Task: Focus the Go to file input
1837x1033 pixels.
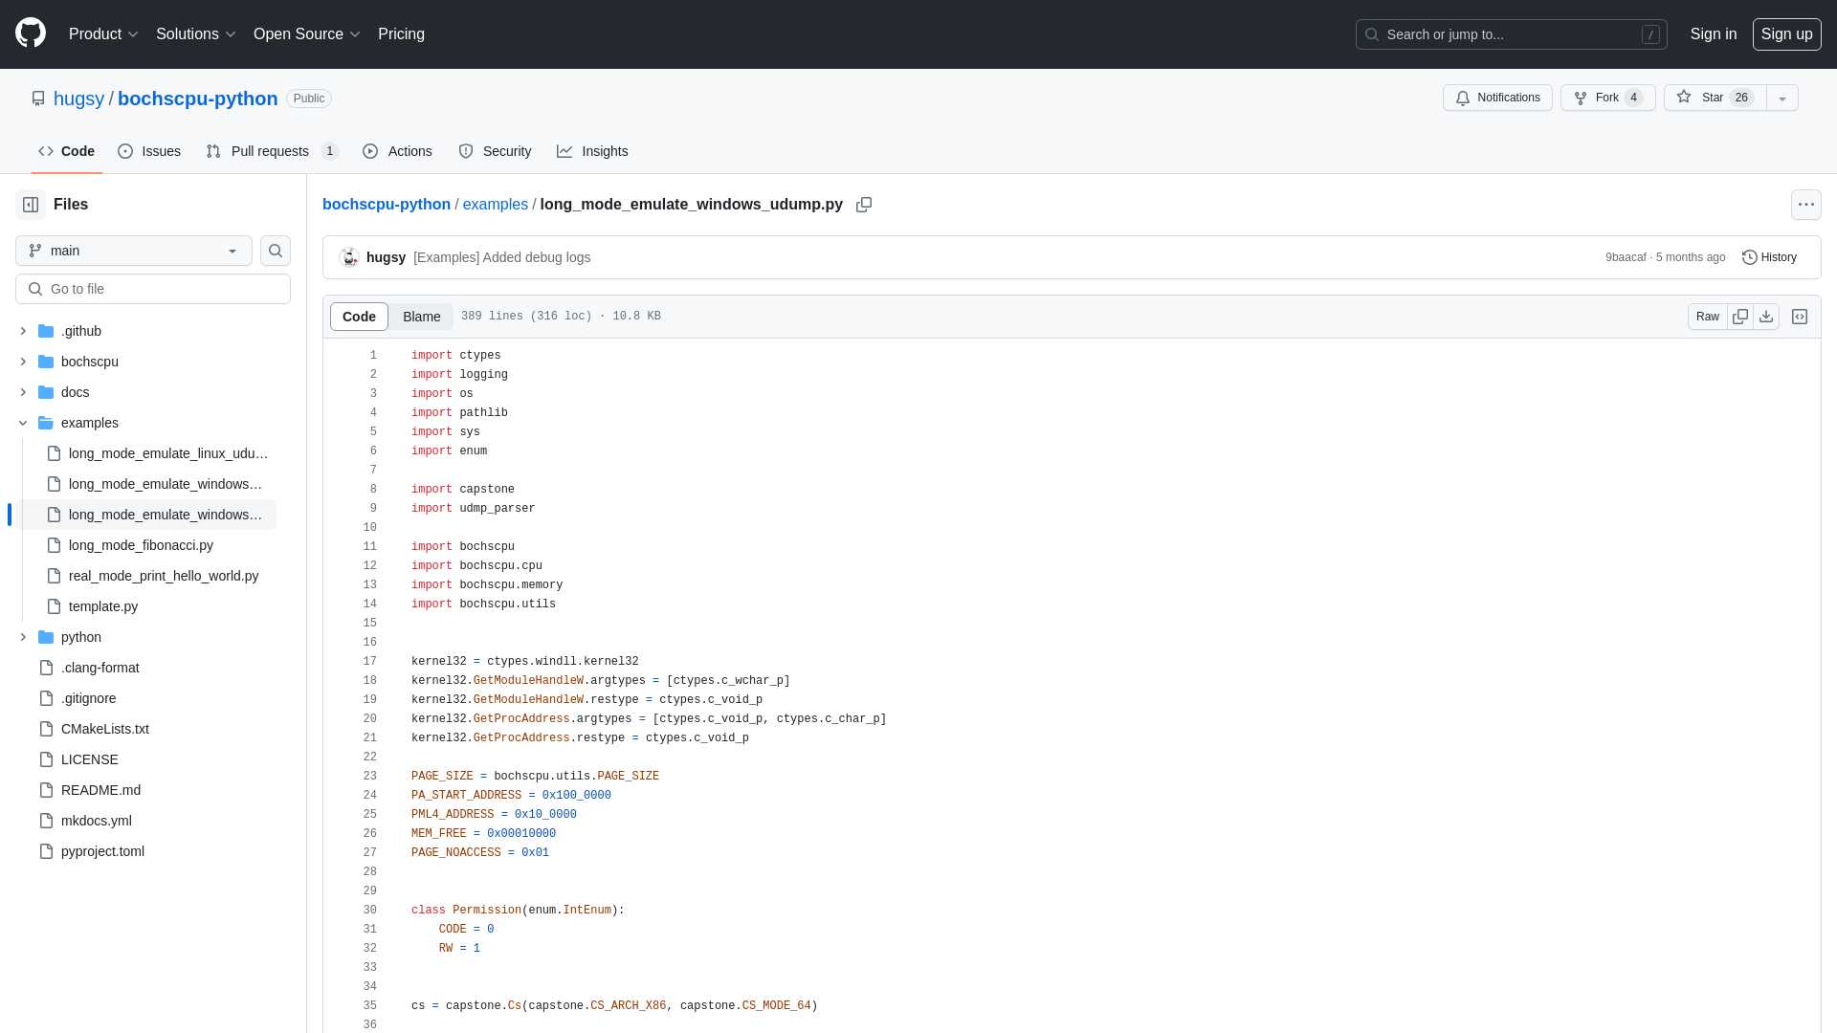Action: 153,289
